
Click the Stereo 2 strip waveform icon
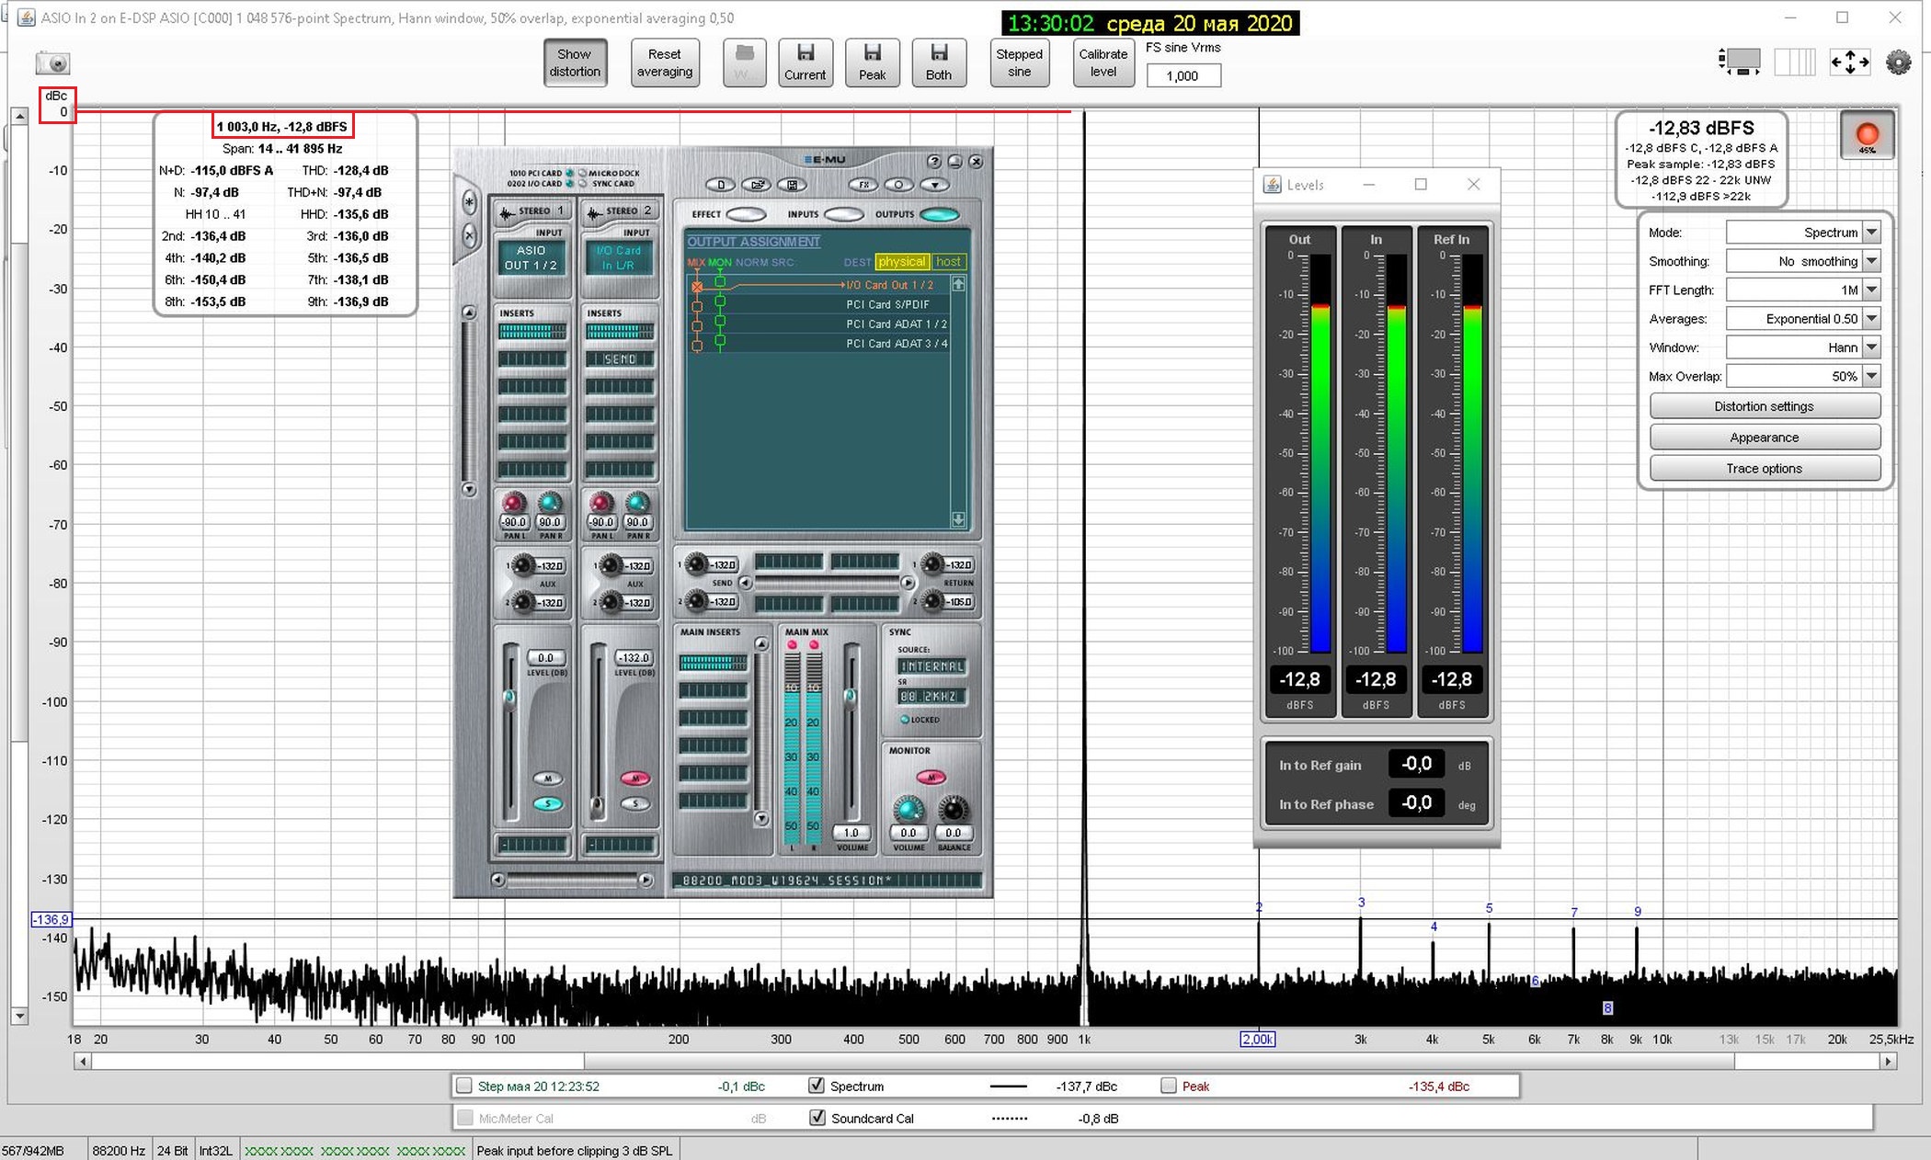coord(594,213)
